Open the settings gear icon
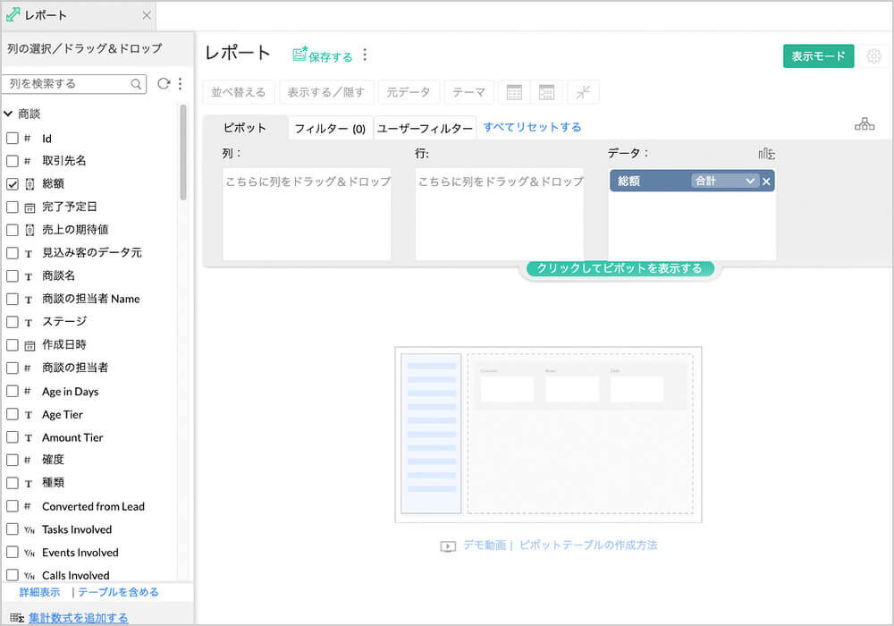Image resolution: width=894 pixels, height=626 pixels. (873, 55)
